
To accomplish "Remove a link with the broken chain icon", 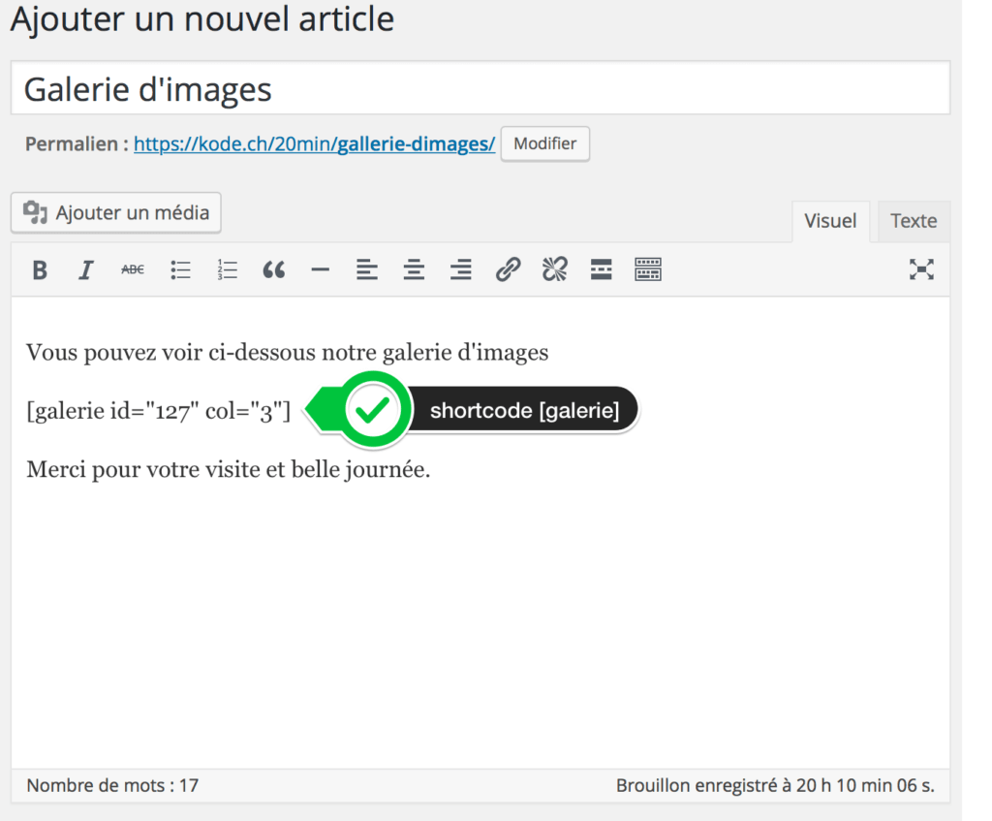I will (x=553, y=269).
